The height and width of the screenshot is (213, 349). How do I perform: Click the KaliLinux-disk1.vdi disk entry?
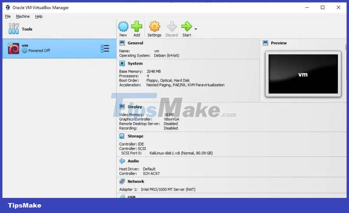click(181, 153)
